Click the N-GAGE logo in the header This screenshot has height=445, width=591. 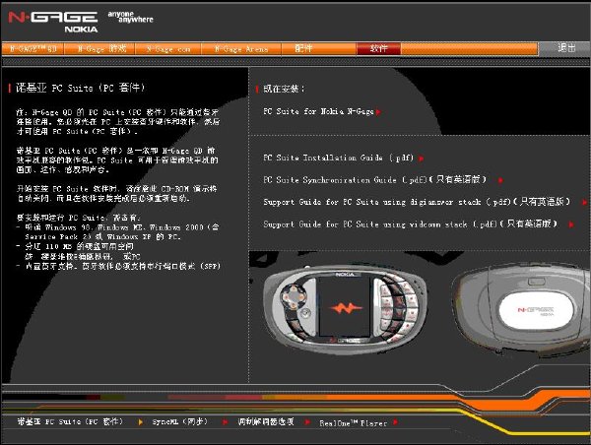click(x=53, y=17)
